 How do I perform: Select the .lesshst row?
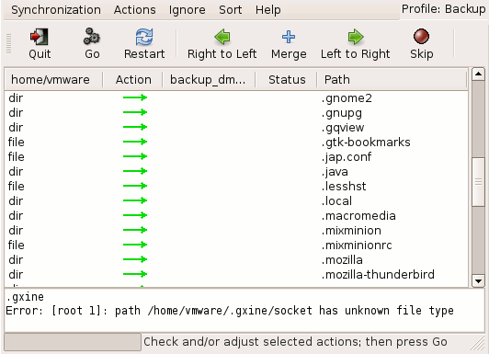[x=236, y=186]
